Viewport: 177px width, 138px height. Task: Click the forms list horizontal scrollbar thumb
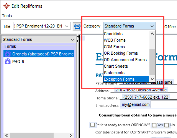point(32,135)
